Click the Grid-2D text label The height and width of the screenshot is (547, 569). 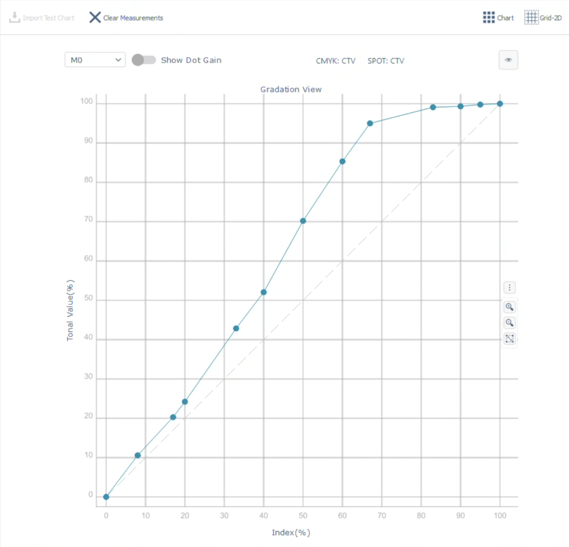(550, 18)
